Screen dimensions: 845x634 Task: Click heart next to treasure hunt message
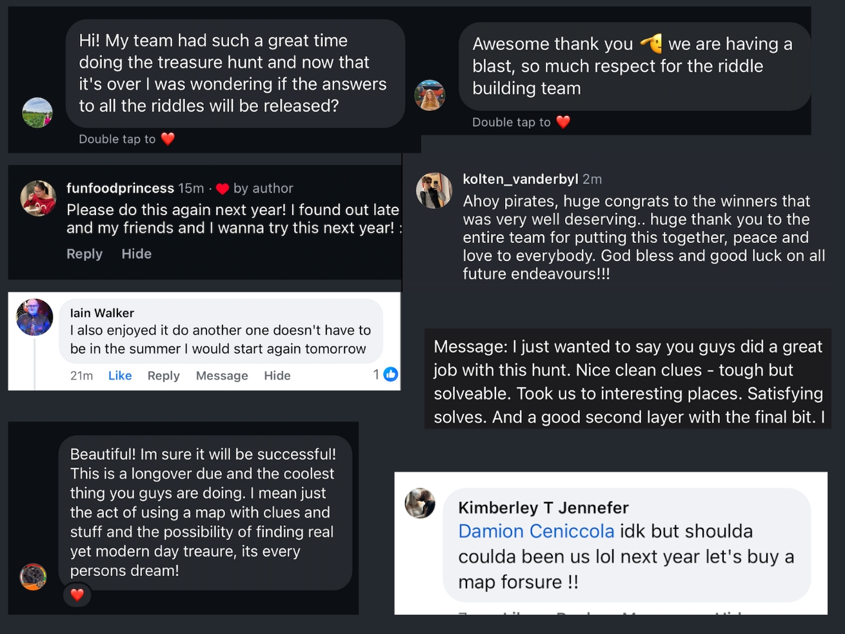pyautogui.click(x=168, y=139)
